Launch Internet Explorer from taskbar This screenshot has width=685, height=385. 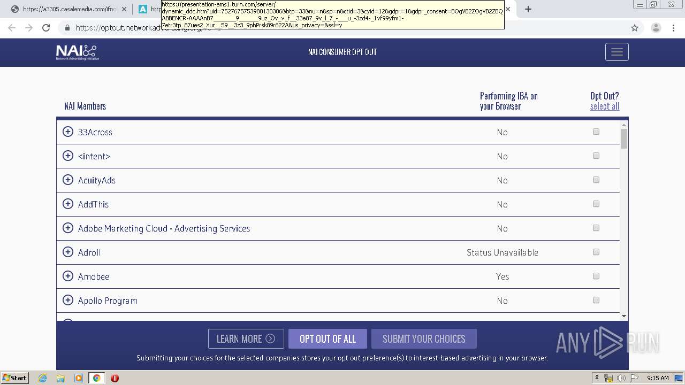43,378
